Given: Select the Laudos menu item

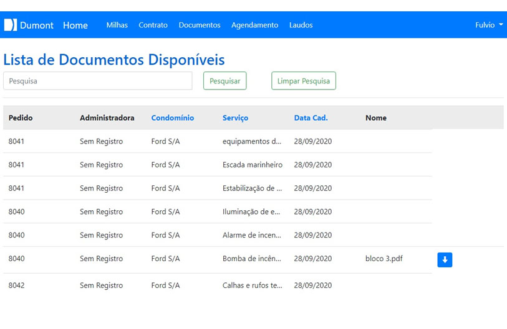Looking at the screenshot, I should tap(301, 25).
